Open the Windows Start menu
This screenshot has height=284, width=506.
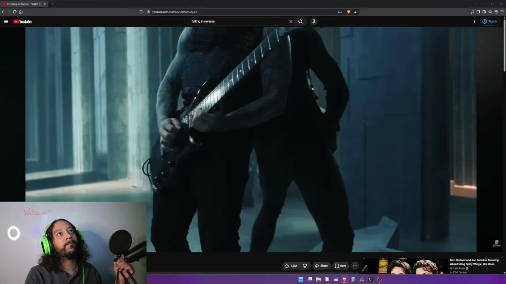click(301, 279)
